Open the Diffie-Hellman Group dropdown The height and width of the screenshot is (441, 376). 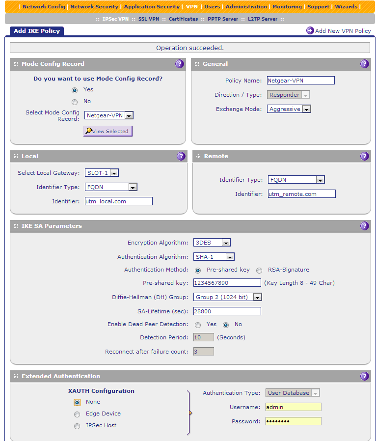[x=228, y=297]
